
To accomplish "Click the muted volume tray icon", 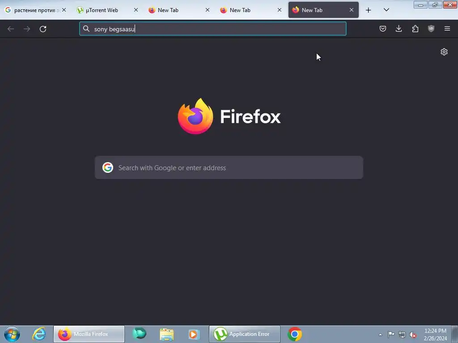I will [413, 335].
